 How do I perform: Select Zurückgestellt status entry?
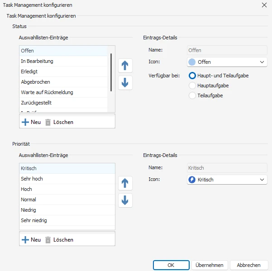pos(63,103)
